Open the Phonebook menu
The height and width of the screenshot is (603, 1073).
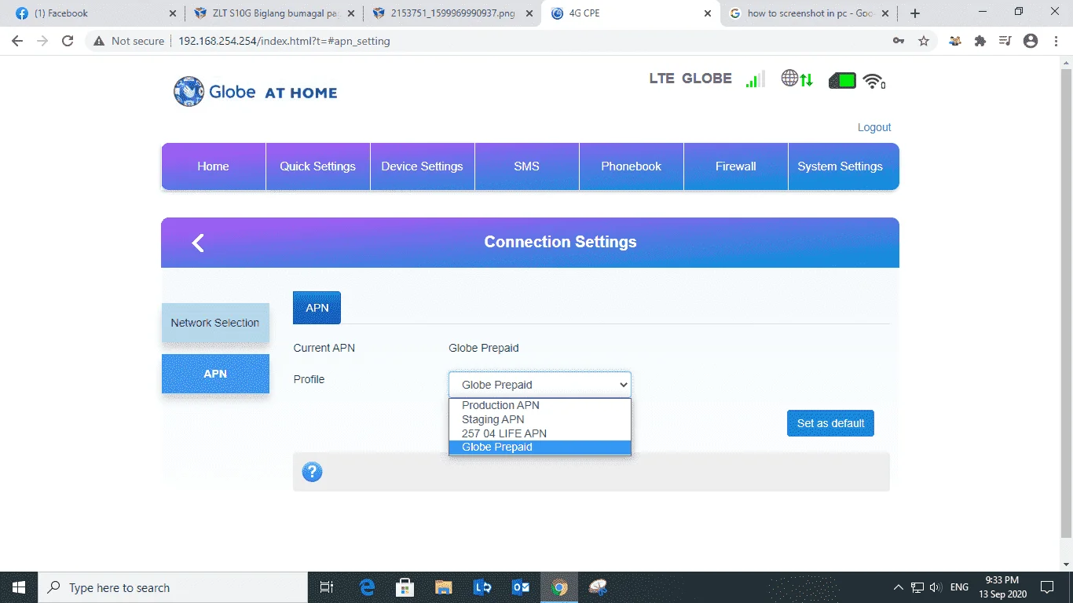631,166
